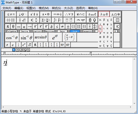This screenshot has height=114, width=138.
Task: Switch to the Sets tab
Action: (x=62, y=31)
